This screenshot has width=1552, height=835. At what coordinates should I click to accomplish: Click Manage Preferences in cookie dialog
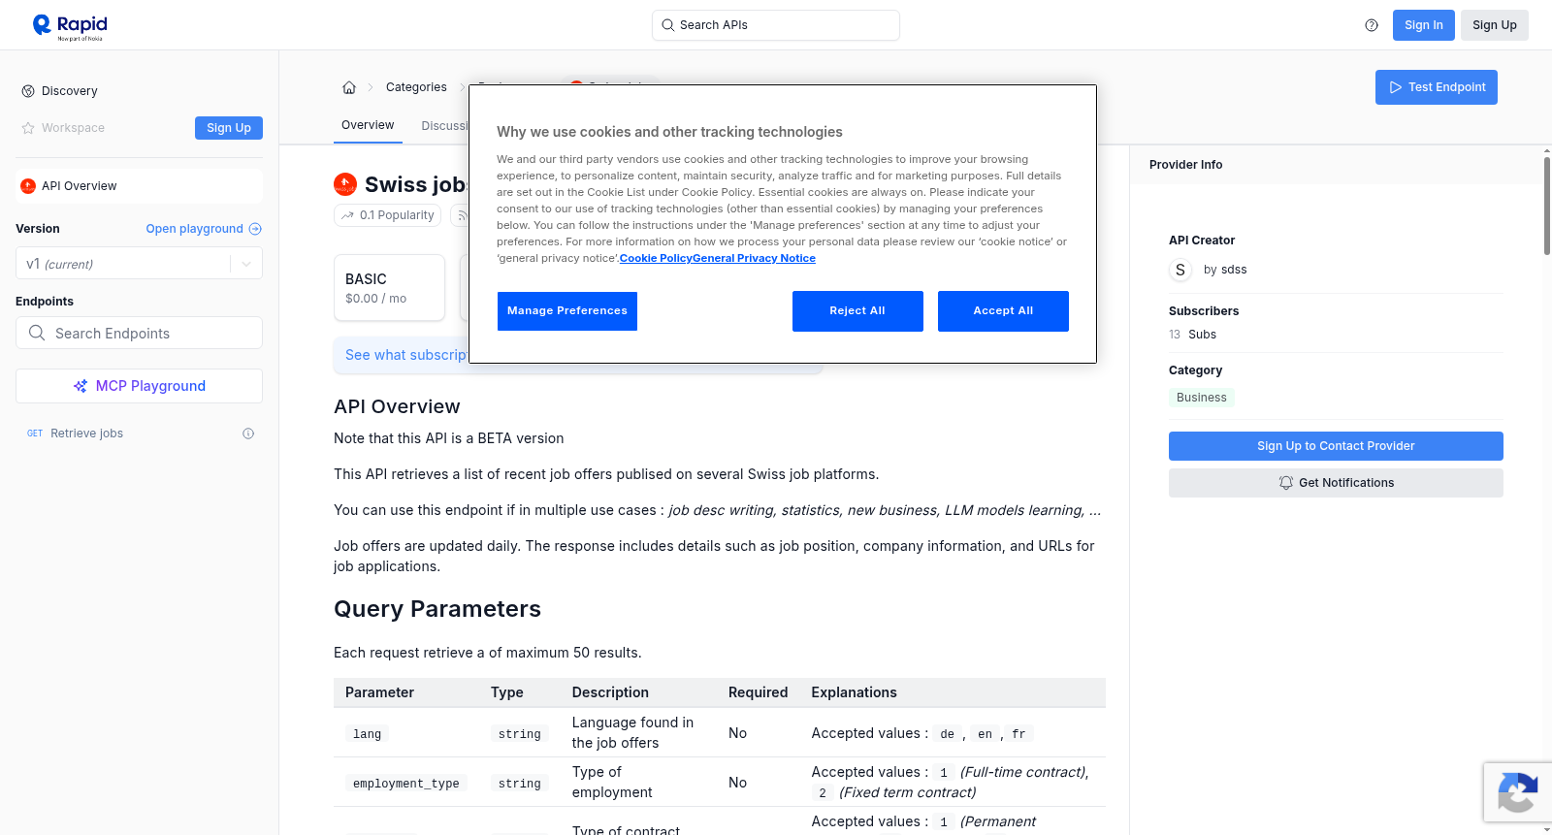pos(567,311)
